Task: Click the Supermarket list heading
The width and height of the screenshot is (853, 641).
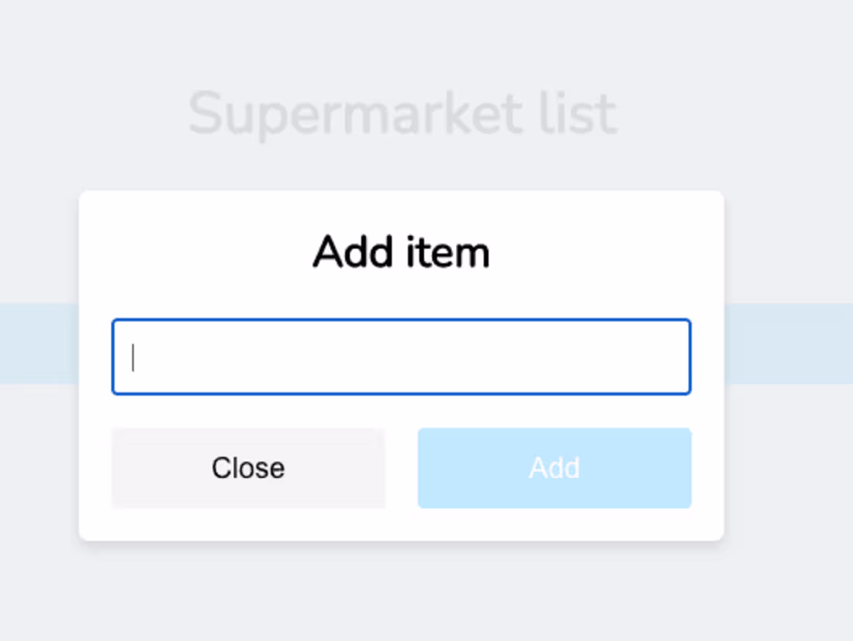Action: (x=402, y=113)
